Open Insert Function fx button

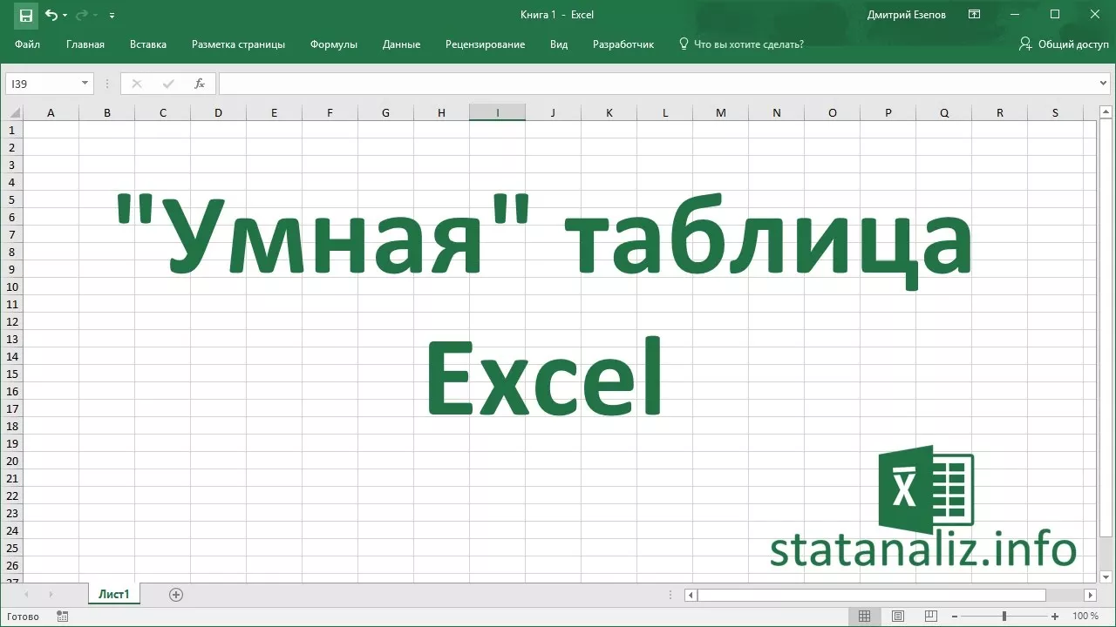(x=200, y=84)
